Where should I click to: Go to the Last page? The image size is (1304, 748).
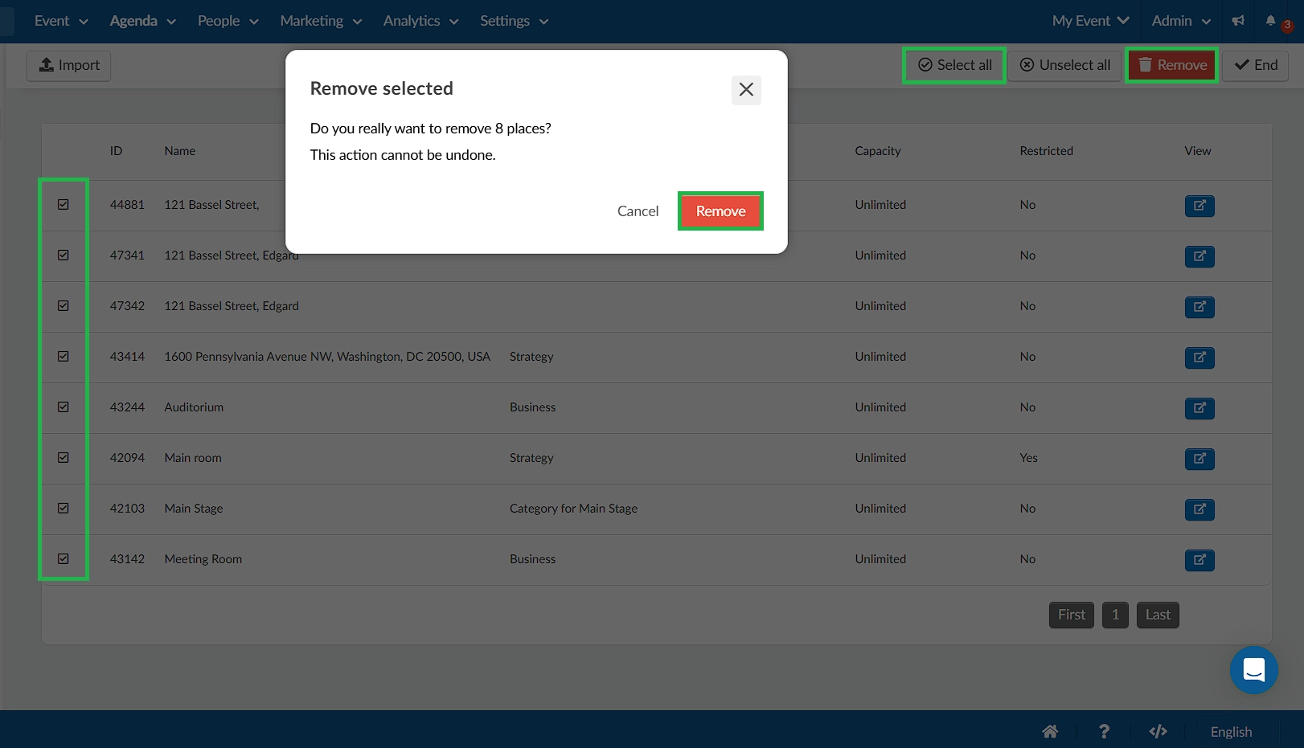(1158, 615)
